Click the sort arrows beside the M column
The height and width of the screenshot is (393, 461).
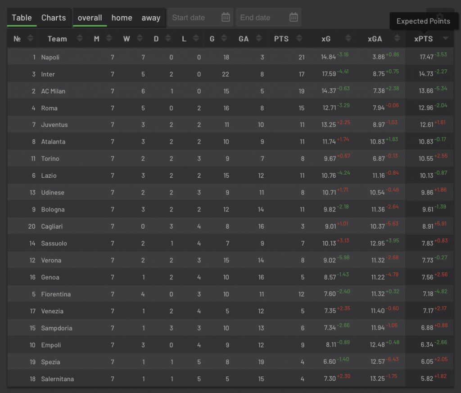tap(108, 39)
